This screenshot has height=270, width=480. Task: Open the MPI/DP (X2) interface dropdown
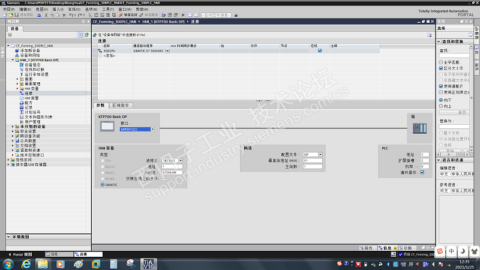(x=152, y=129)
